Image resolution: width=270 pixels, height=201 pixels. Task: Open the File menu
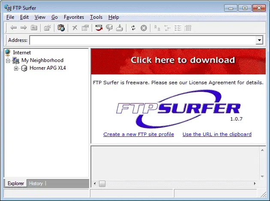coord(10,17)
